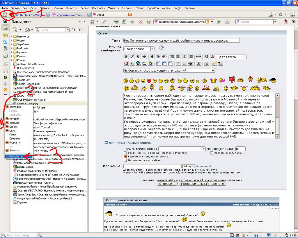
Task: Tick the 'Заблокировать тему' checkbox
Action: coord(212,153)
